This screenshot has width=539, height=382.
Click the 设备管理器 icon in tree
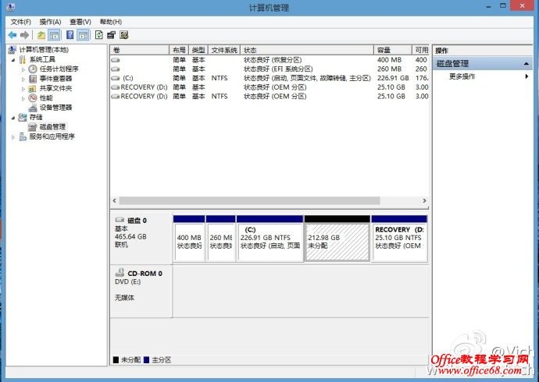(x=33, y=108)
